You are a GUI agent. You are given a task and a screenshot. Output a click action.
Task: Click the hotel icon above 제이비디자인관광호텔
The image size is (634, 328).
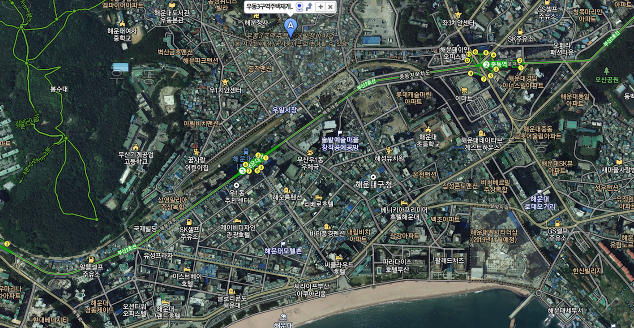(x=238, y=220)
